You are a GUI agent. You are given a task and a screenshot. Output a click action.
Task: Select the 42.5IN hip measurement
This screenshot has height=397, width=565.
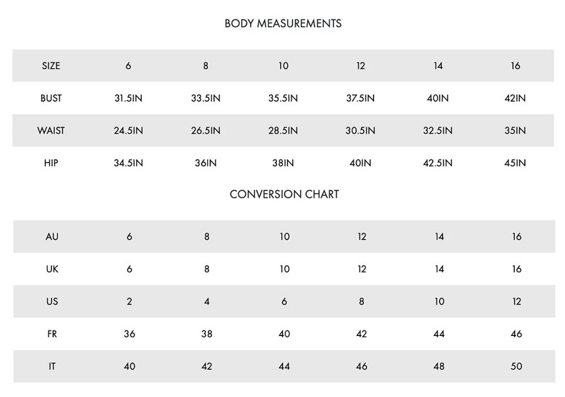click(x=438, y=163)
